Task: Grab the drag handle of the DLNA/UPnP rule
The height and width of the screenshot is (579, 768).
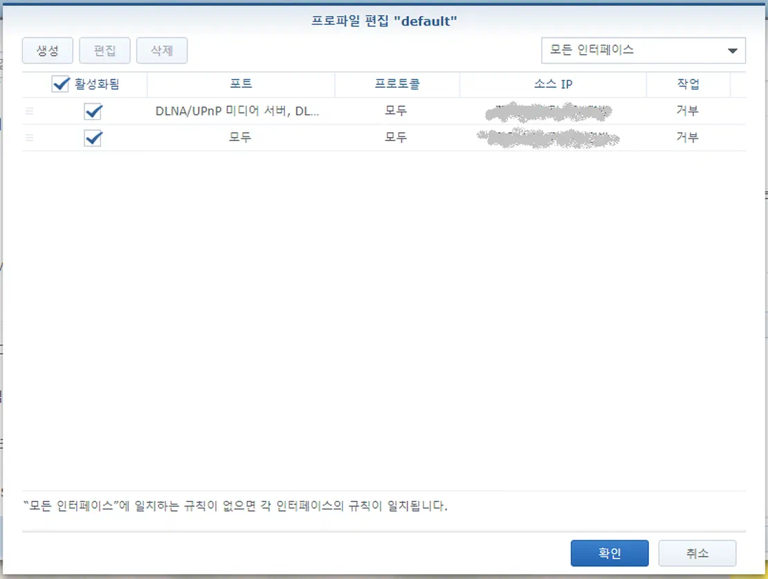Action: pyautogui.click(x=29, y=111)
